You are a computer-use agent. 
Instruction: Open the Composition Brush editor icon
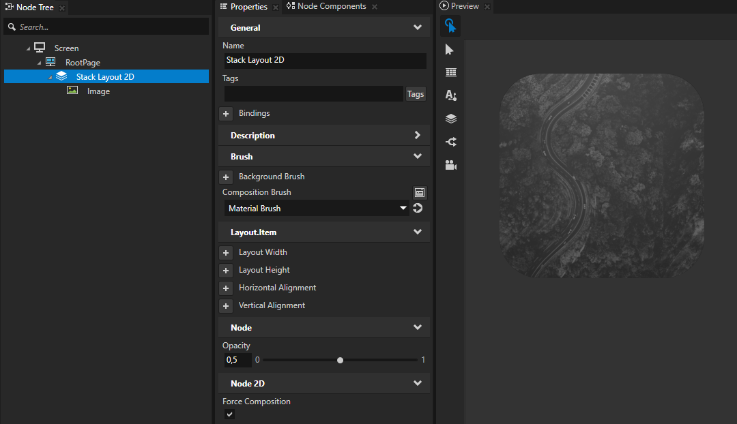click(419, 192)
